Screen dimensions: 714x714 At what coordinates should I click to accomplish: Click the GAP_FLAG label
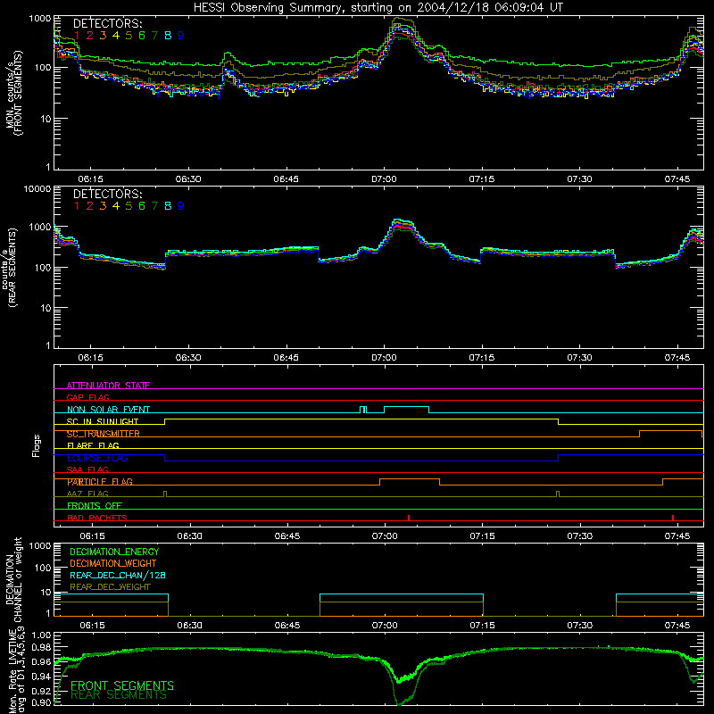(87, 397)
